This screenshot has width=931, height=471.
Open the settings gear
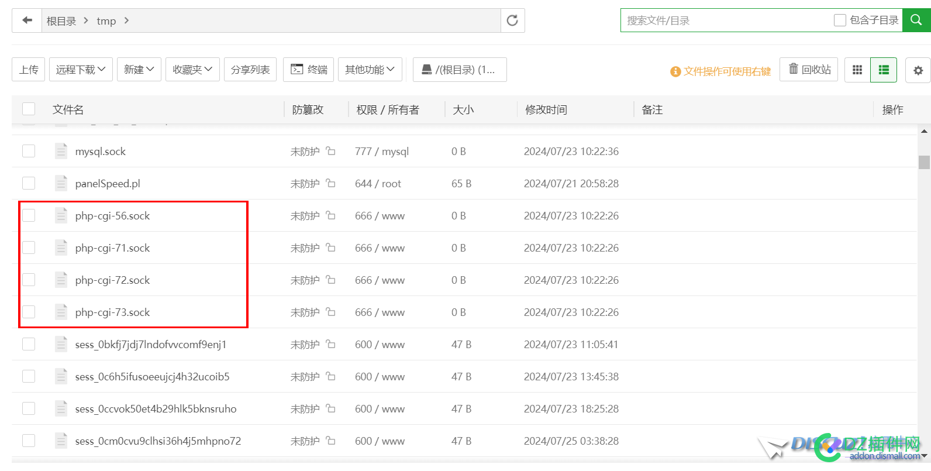click(x=918, y=70)
